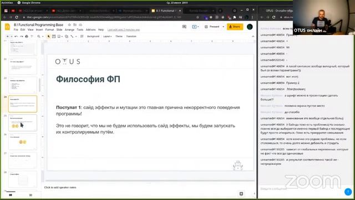This screenshot has height=200, width=355.
Task: Click the Zoom magnifier icon
Action: [39, 36]
